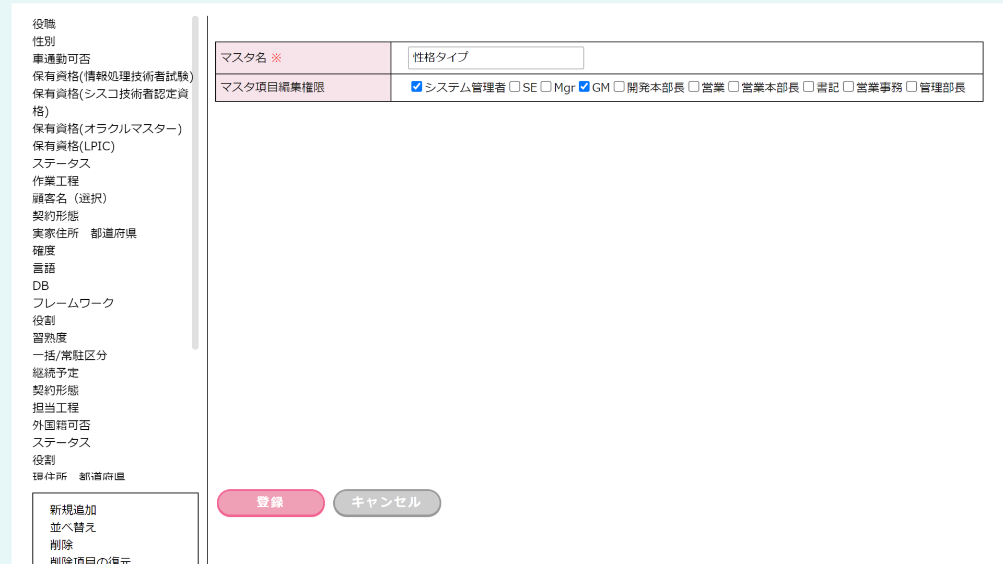The image size is (1003, 564).
Task: Open the 車通勤可否 master entry
Action: pyautogui.click(x=62, y=59)
